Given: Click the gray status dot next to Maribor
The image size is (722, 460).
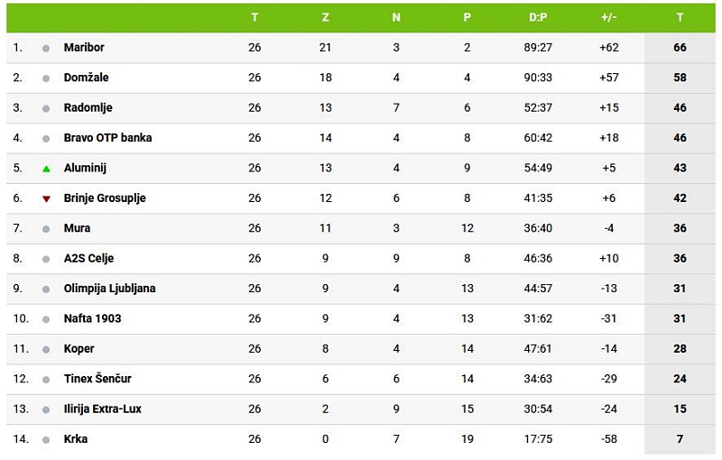Looking at the screenshot, I should tap(46, 48).
